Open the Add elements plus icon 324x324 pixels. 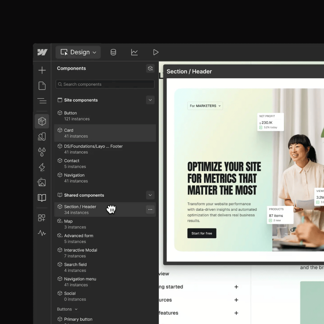42,70
